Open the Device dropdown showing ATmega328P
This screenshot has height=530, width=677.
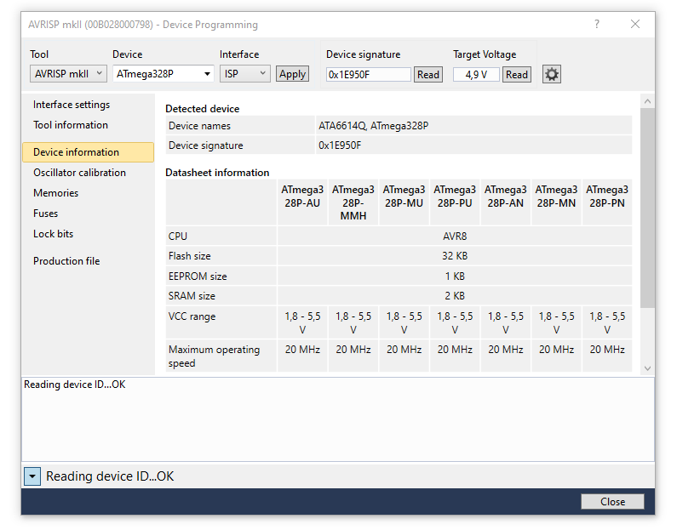click(x=164, y=74)
